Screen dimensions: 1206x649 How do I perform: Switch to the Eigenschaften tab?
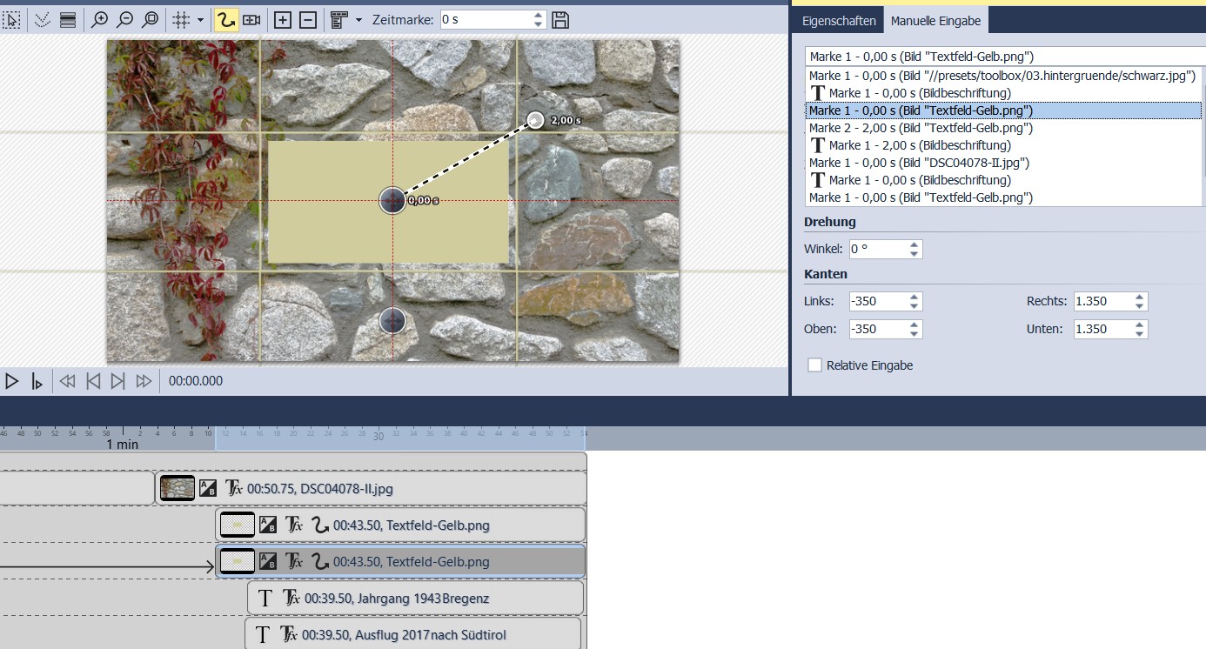837,20
